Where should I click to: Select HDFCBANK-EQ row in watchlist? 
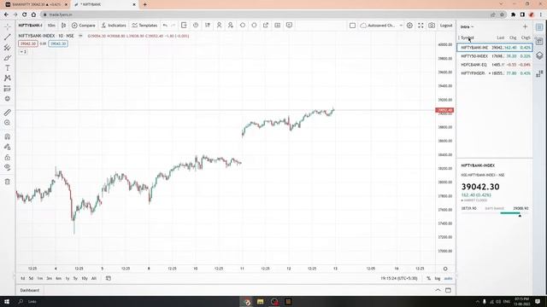point(495,65)
